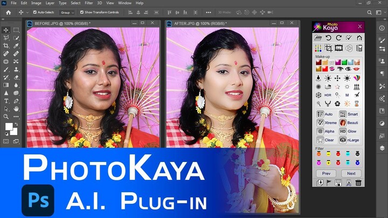This screenshot has width=388, height=218.
Task: Click the lipstick lips make-up icon
Action: (356, 69)
